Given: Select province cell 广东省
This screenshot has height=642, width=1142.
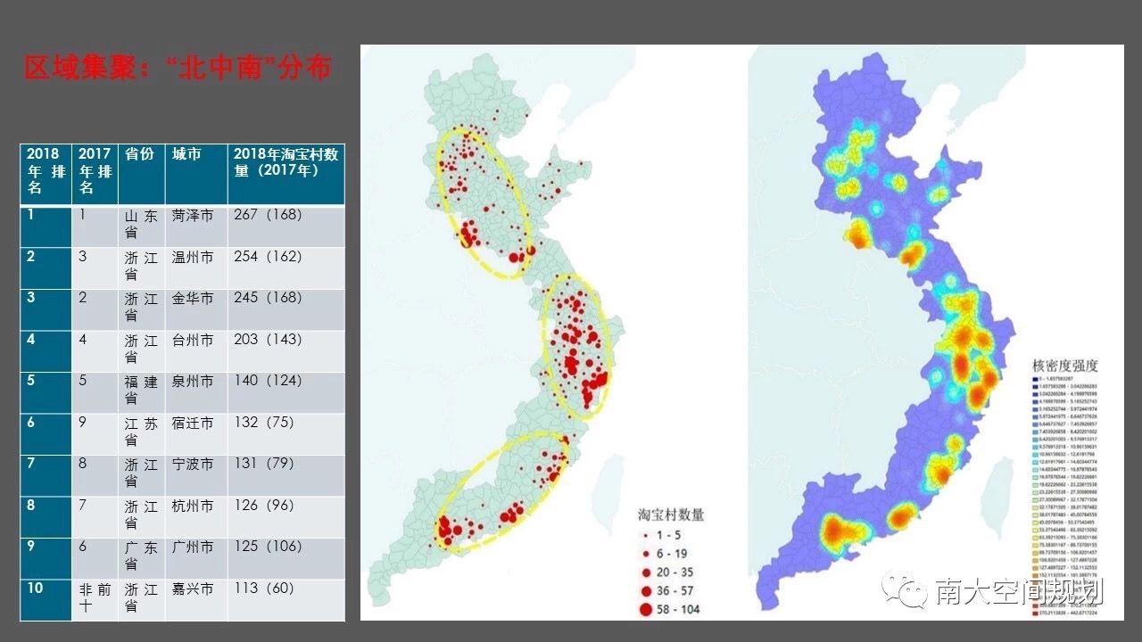Looking at the screenshot, I should coord(141,558).
